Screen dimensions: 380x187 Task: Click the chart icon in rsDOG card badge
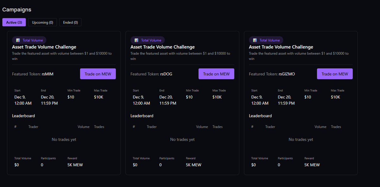pos(136,40)
